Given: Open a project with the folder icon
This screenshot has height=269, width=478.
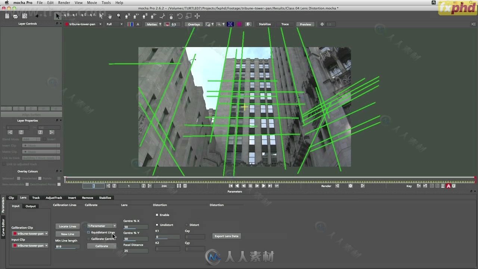Looking at the screenshot, I should point(16,16).
